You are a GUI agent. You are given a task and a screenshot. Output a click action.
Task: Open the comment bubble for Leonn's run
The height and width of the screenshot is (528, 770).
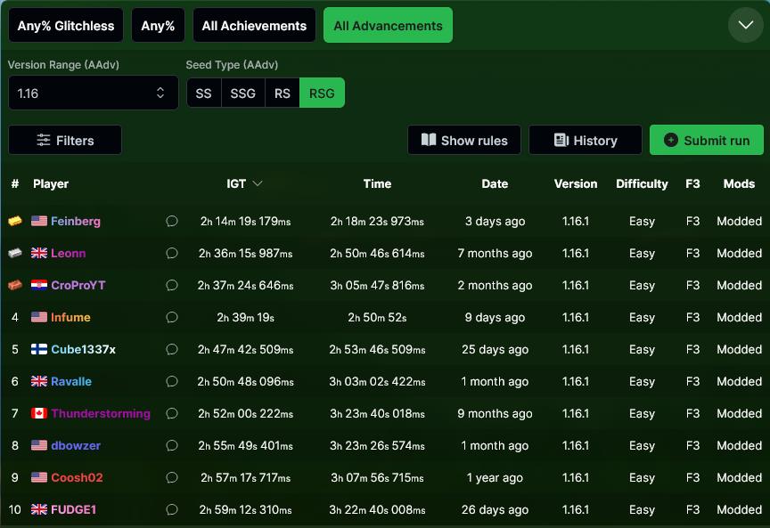(172, 254)
